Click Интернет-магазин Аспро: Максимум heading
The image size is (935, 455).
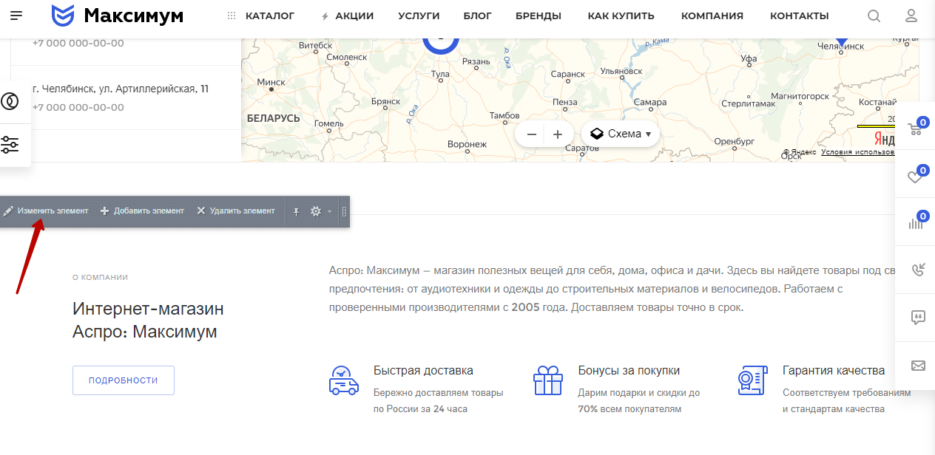pos(148,320)
